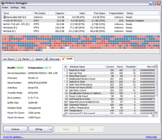The height and width of the screenshot is (140, 162).
Task: Click the blocks icon on Drive map tab
Action: coord(47,59)
